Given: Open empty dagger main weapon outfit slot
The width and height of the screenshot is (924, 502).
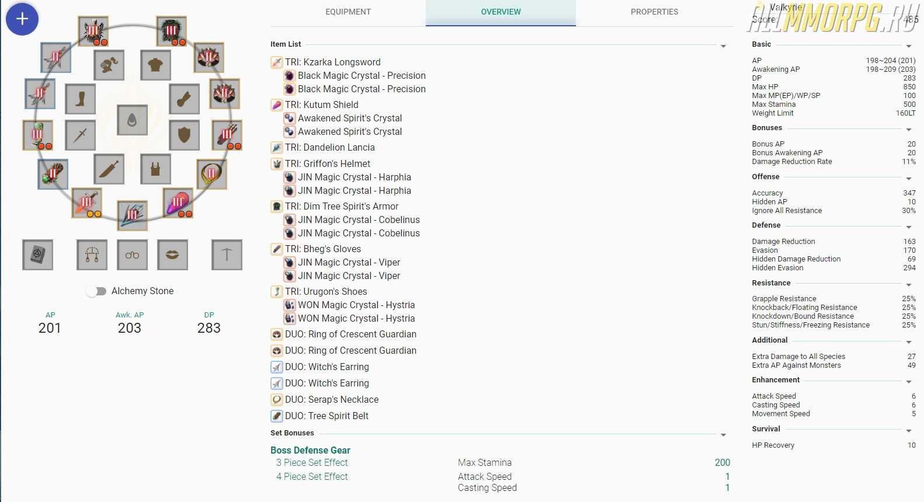Looking at the screenshot, I should [81, 135].
